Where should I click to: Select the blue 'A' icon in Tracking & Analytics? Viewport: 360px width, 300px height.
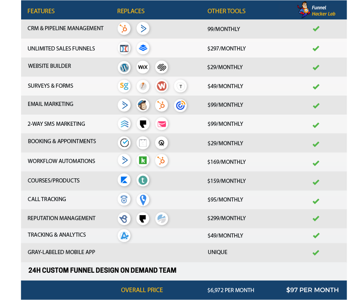(x=124, y=236)
